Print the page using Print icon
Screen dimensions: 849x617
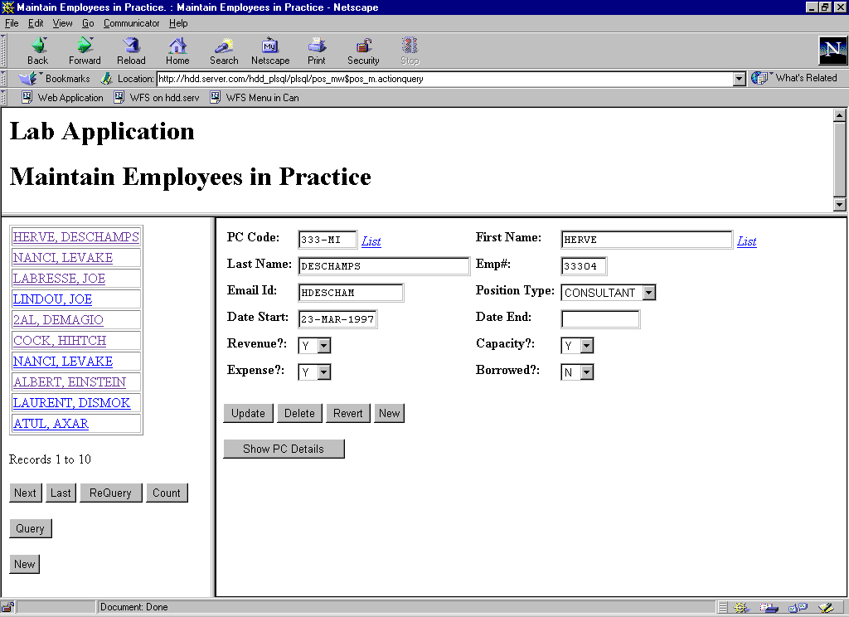[317, 46]
